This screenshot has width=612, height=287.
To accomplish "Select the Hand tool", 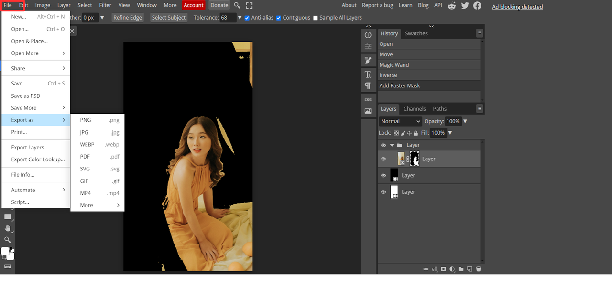I will pyautogui.click(x=8, y=229).
